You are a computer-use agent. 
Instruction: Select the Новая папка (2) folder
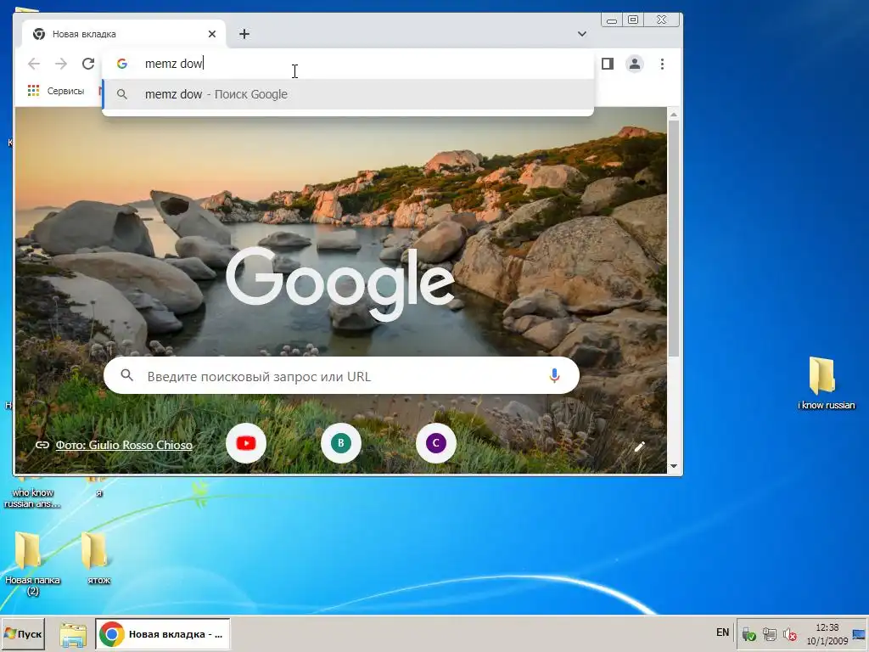pos(31,564)
